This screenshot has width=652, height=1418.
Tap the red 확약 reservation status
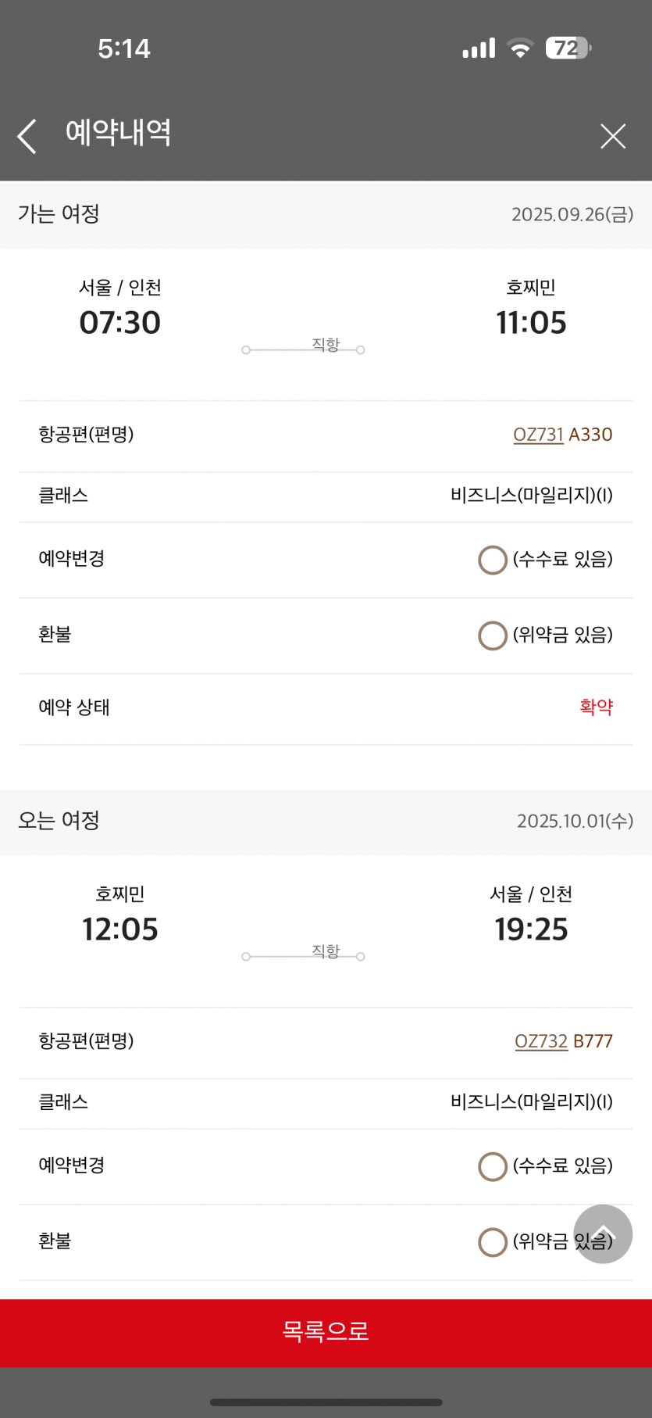point(596,707)
